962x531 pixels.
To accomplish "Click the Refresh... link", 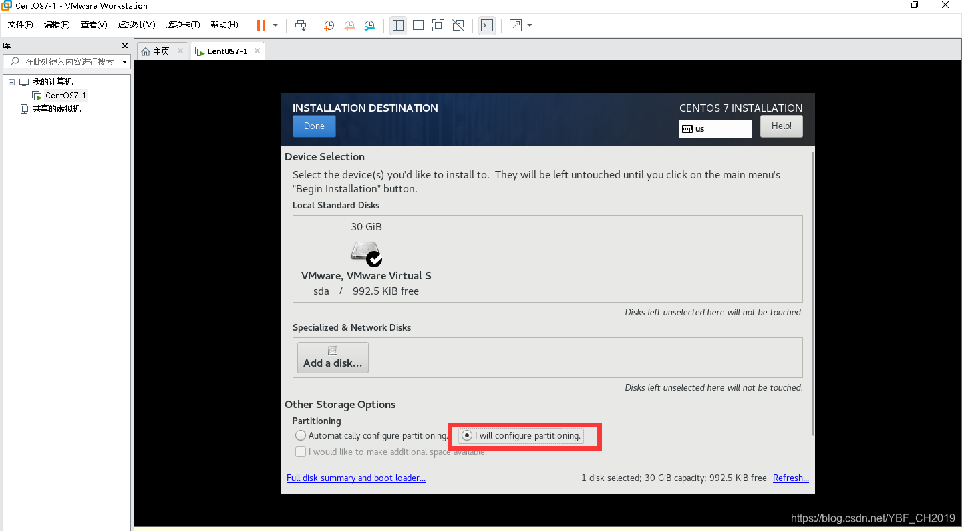I will pyautogui.click(x=791, y=478).
